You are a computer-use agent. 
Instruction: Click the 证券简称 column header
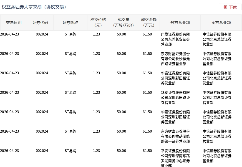[70, 22]
